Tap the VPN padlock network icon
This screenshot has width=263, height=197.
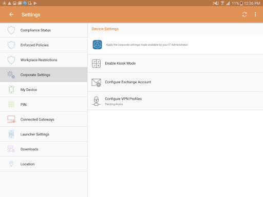(x=96, y=101)
